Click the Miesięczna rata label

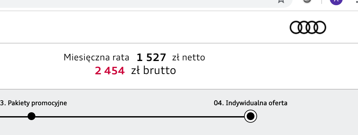tap(96, 57)
